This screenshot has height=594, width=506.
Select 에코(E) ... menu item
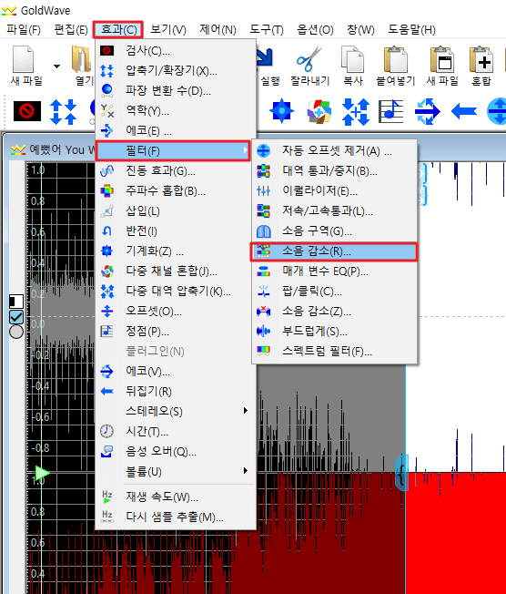(x=176, y=130)
